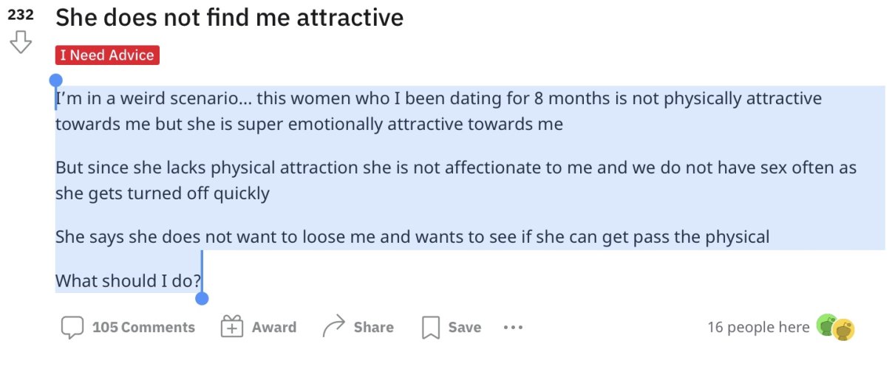The image size is (892, 369).
Task: Click the bottom text selection handle
Action: point(202,298)
